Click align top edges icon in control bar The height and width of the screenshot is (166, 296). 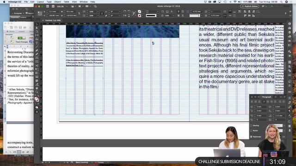tap(245, 16)
